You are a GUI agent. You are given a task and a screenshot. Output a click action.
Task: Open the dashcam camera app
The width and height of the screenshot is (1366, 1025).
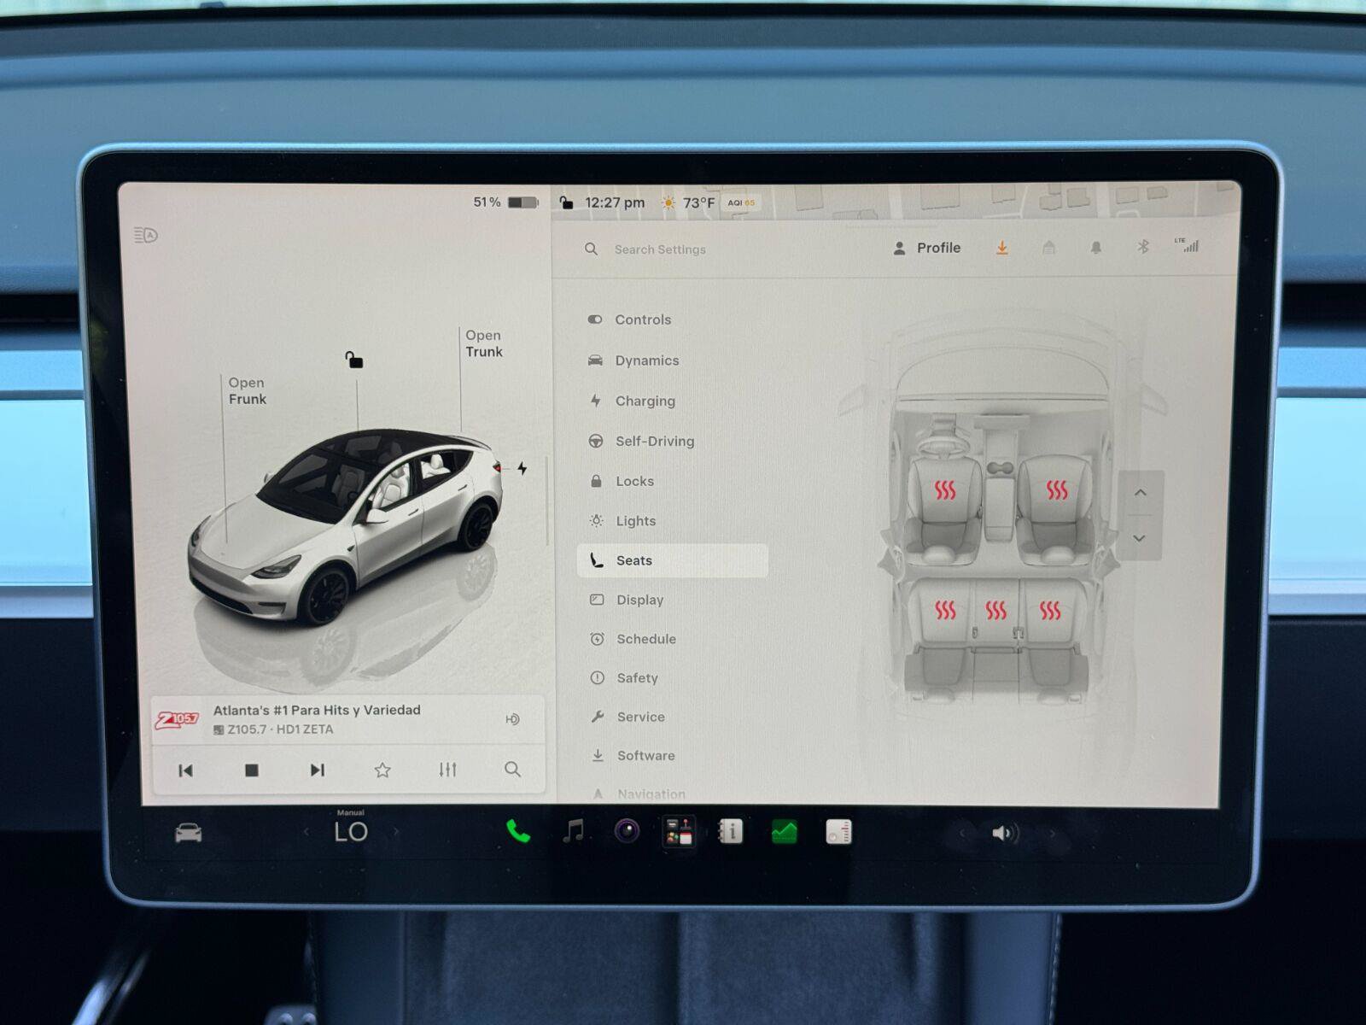[x=628, y=830]
